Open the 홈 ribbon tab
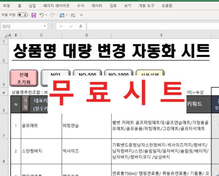 tap(20, 6)
